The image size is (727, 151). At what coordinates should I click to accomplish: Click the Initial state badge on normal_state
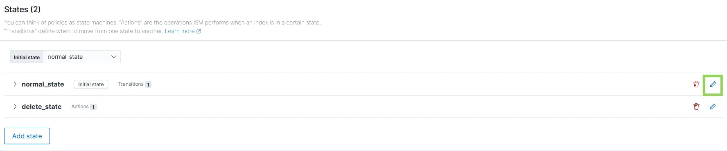[91, 84]
